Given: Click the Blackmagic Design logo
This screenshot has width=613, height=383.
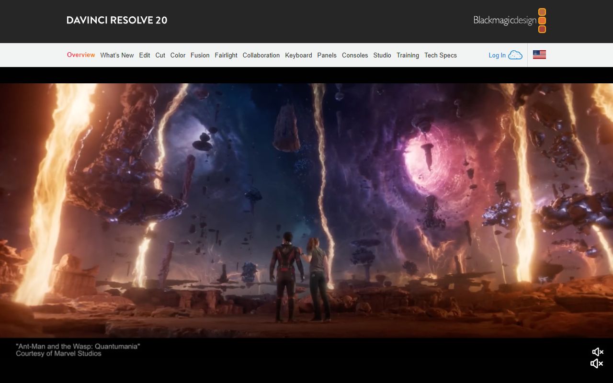Looking at the screenshot, I should tap(504, 20).
